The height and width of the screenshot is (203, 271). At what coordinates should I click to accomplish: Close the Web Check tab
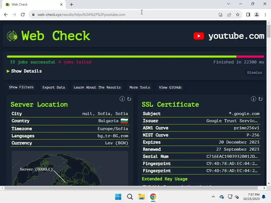pyautogui.click(x=61, y=4)
